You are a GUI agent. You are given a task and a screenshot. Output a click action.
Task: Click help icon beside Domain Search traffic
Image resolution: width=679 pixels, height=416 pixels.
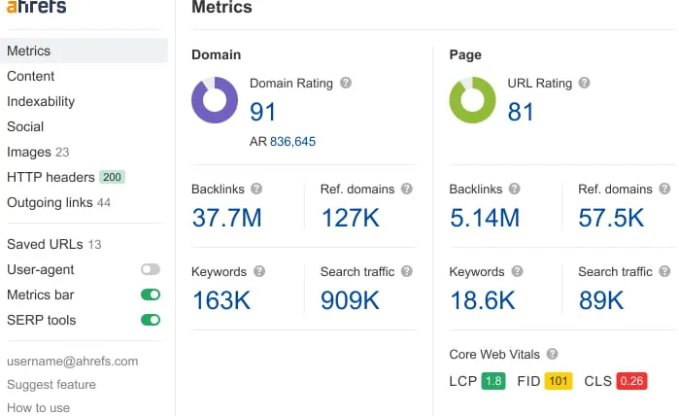click(407, 271)
